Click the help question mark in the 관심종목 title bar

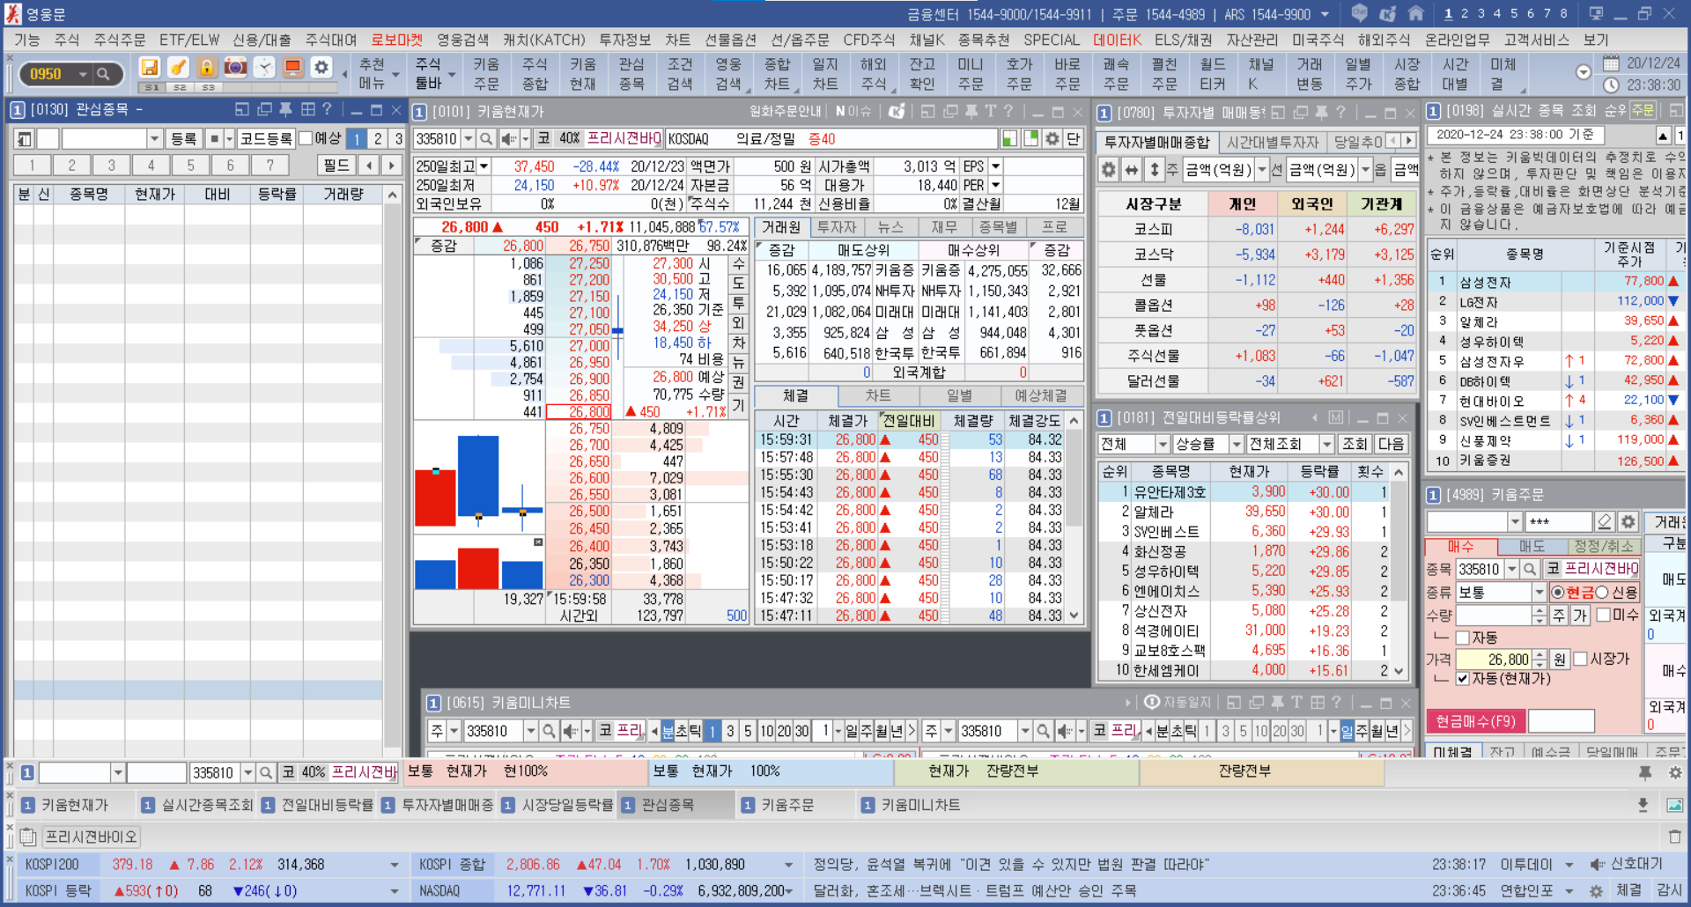[x=328, y=109]
